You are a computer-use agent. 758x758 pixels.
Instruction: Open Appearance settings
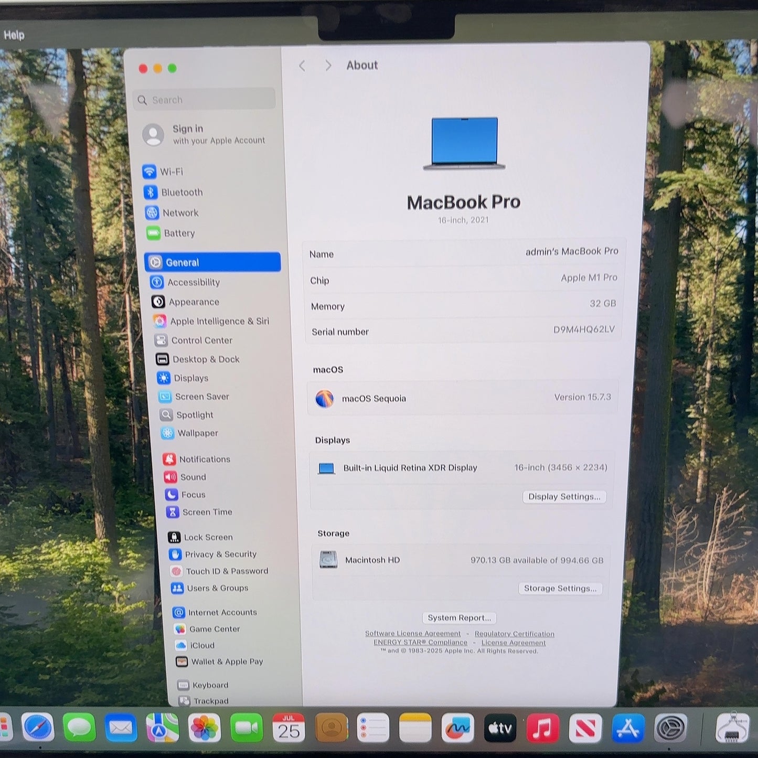pos(186,302)
